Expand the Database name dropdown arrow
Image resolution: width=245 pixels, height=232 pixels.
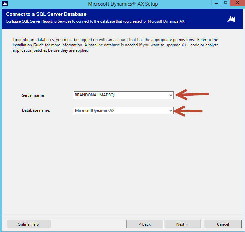tap(171, 111)
